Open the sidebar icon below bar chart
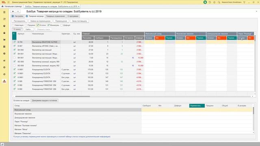 (4, 67)
